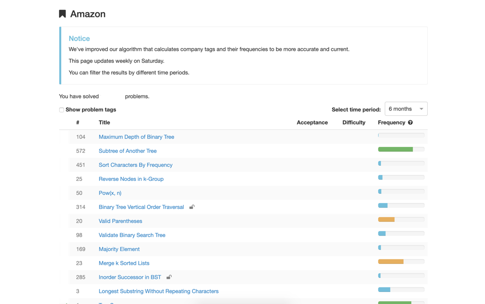Open Subtree of Another Tree problem

pyautogui.click(x=128, y=151)
